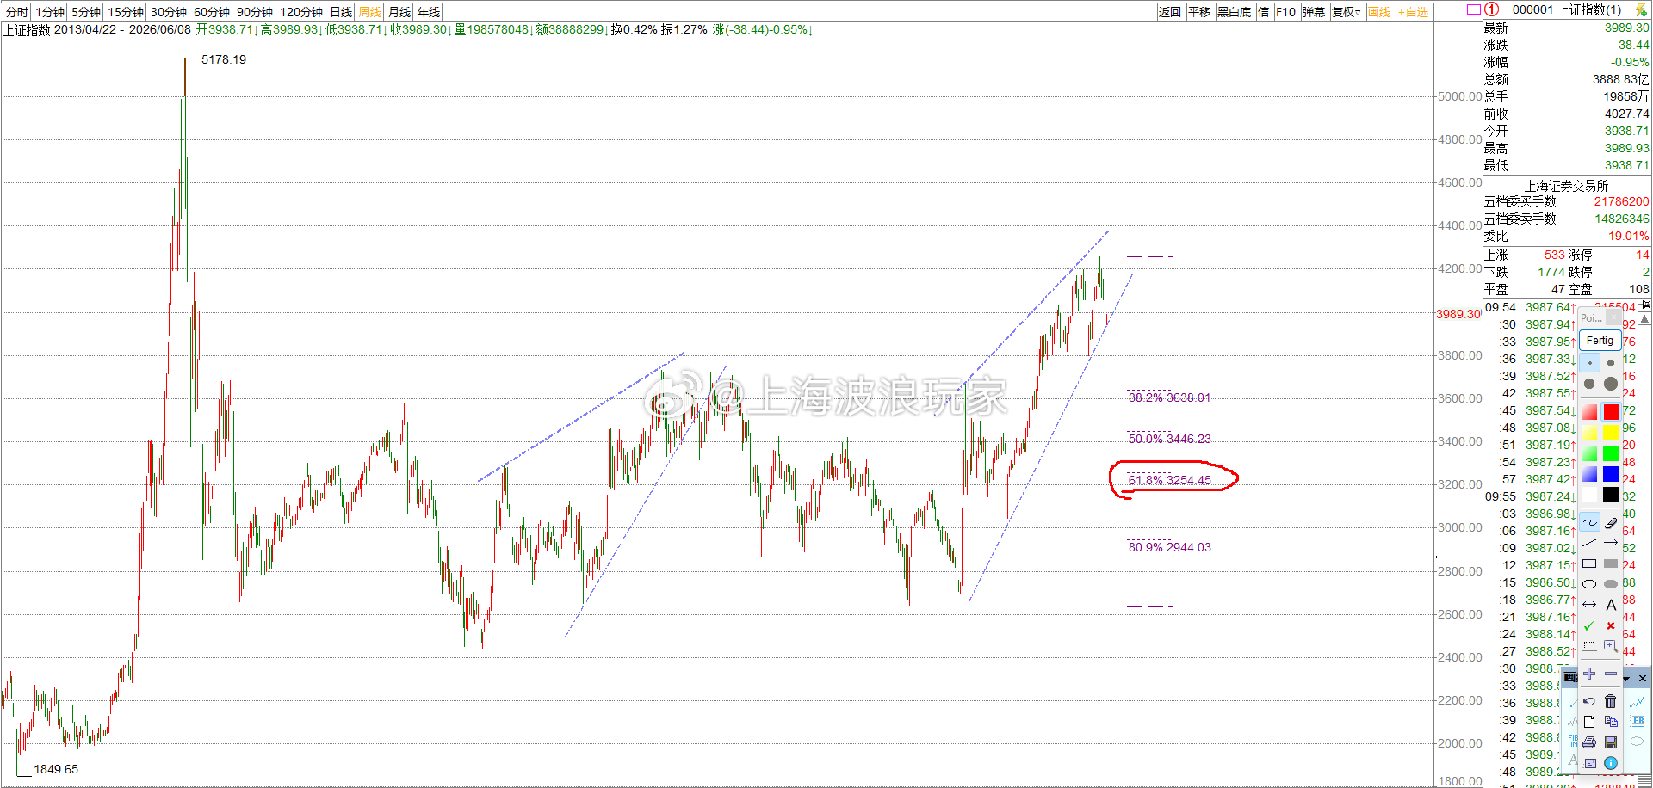The height and width of the screenshot is (788, 1653).
Task: Select the eraser tool in palette
Action: pyautogui.click(x=1611, y=522)
